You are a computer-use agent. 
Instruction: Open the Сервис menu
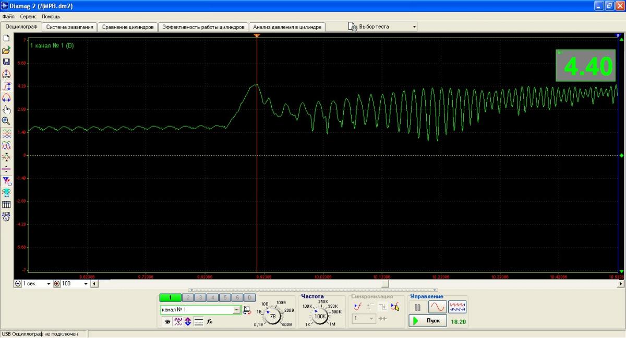(28, 17)
